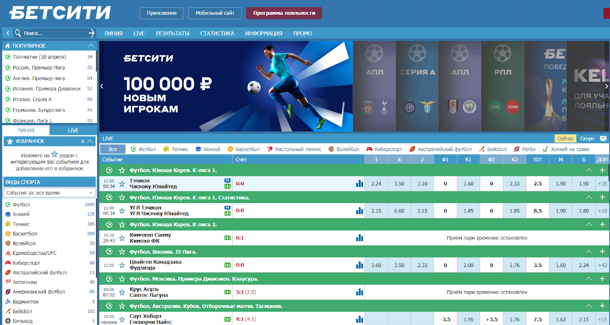
Task: Open statistics chart icon for Крус Асуль match
Action: pos(360,292)
